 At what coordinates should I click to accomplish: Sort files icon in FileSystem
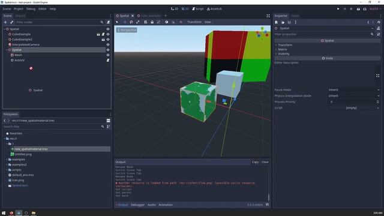(x=108, y=127)
